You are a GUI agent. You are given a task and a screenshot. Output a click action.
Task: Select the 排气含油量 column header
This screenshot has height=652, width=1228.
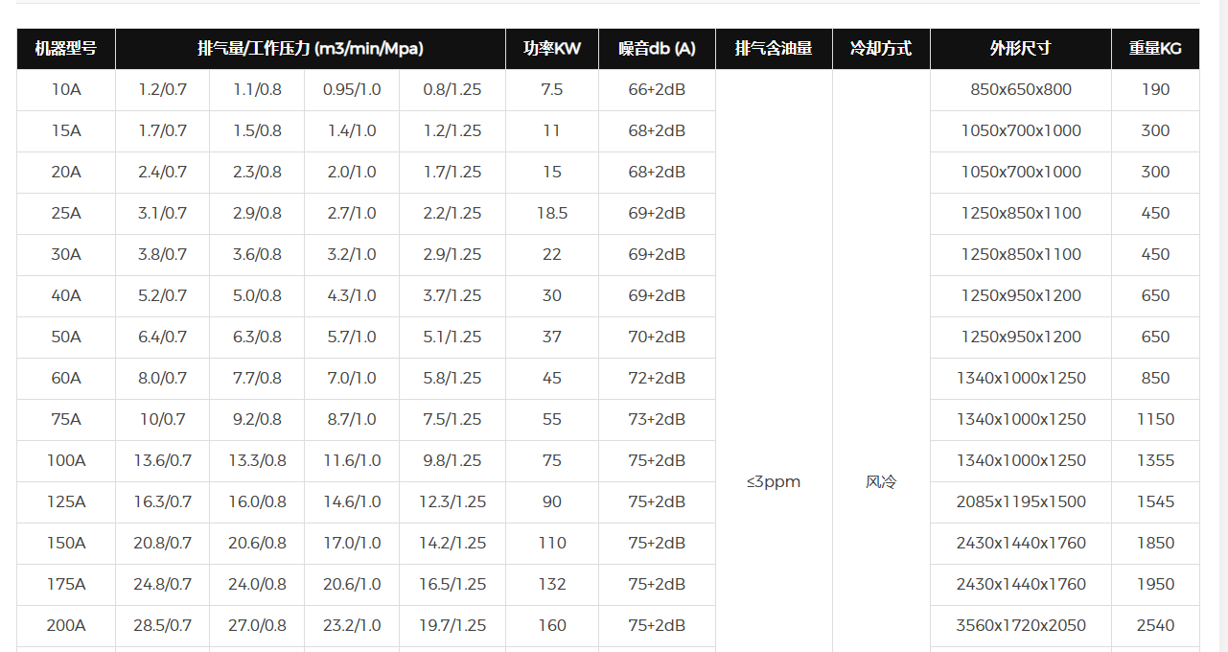coord(774,49)
